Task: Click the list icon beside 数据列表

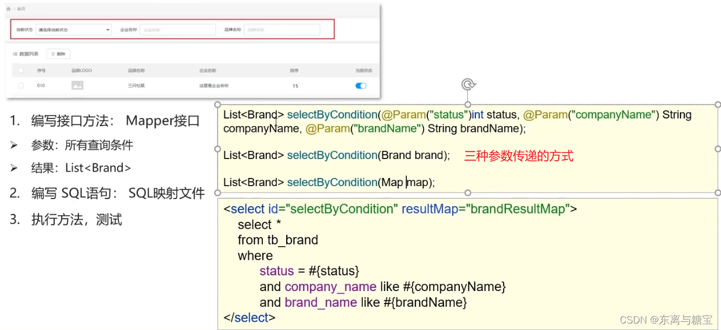Action: click(15, 54)
